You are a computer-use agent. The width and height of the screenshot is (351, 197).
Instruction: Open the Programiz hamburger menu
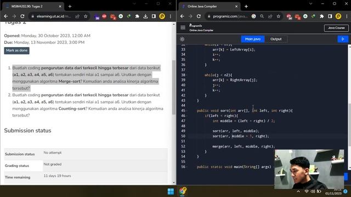pyautogui.click(x=183, y=27)
